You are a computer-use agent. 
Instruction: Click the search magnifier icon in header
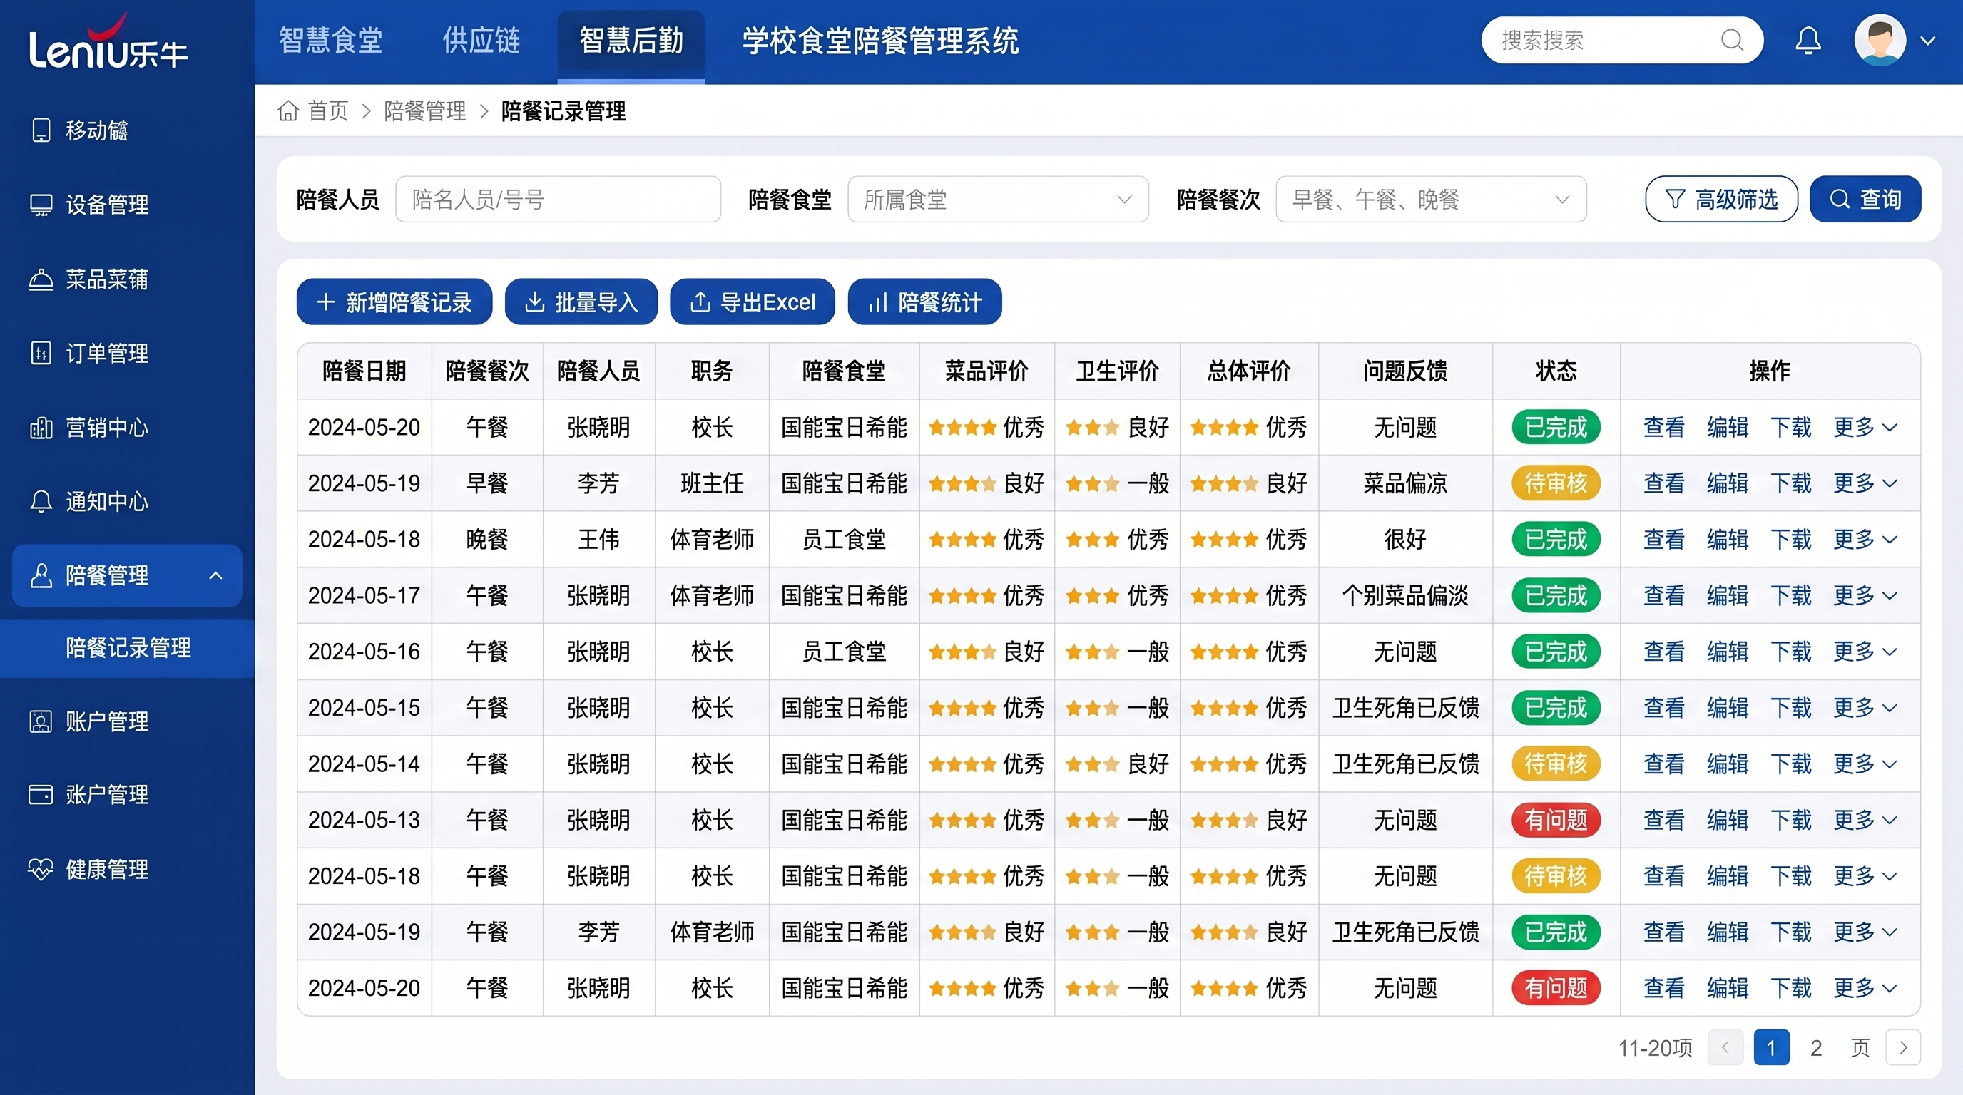[1731, 40]
